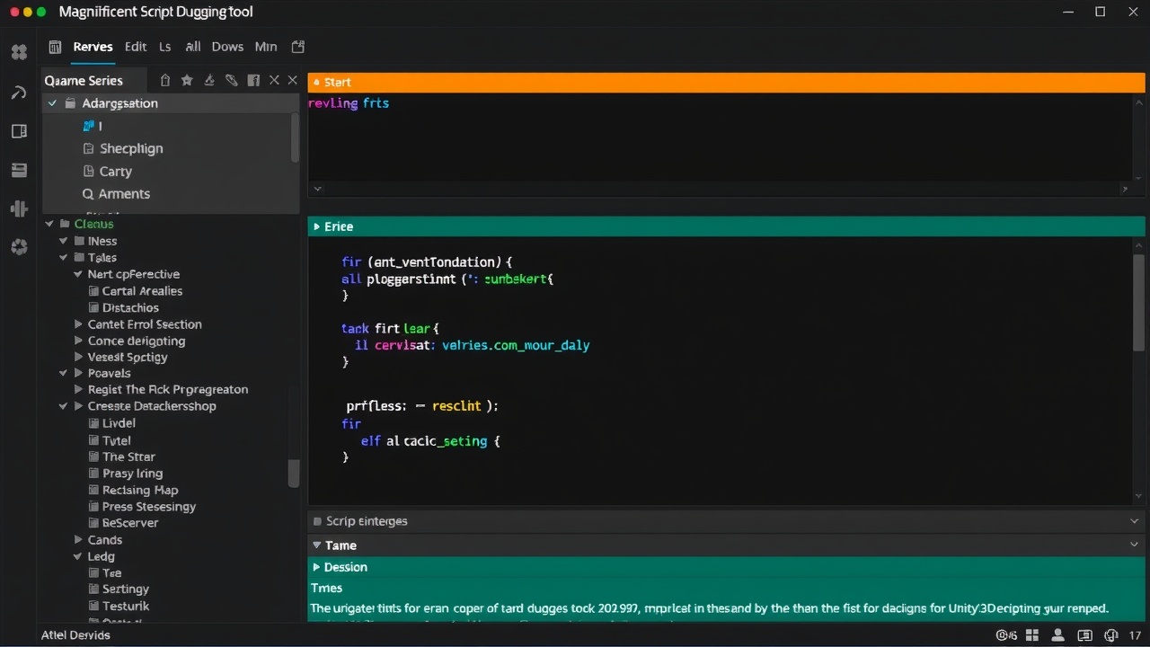Toggle the checkbox beside Scrip einterges

pyautogui.click(x=317, y=521)
